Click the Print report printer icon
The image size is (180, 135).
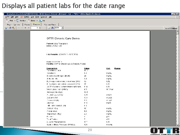[10, 28]
